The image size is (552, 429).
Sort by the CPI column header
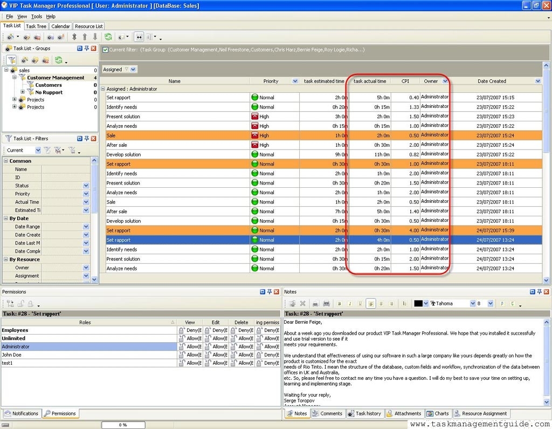(405, 81)
